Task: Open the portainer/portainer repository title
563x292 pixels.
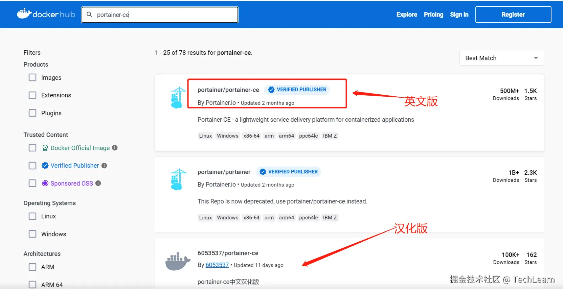Action: click(x=224, y=172)
